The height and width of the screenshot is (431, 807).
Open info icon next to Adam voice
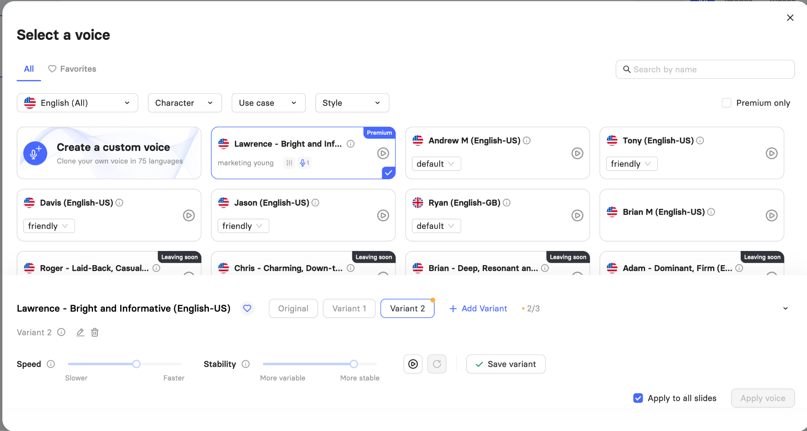739,268
